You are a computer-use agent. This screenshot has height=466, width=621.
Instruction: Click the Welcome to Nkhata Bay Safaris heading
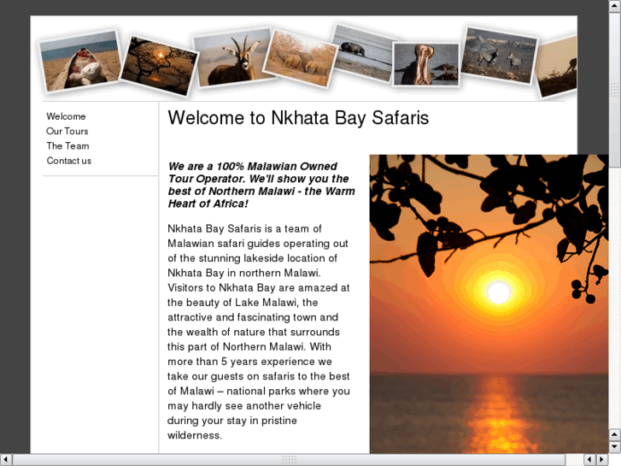tap(298, 118)
